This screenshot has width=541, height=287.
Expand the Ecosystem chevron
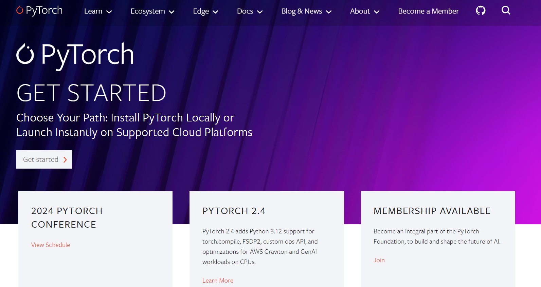(x=172, y=12)
